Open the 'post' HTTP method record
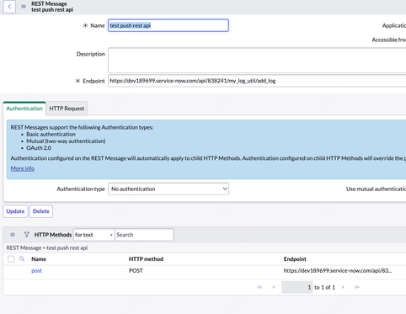 coord(36,270)
